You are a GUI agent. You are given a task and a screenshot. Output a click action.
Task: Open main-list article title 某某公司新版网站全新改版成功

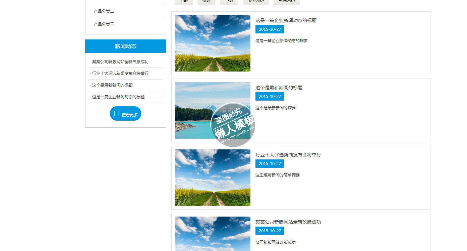(288, 222)
